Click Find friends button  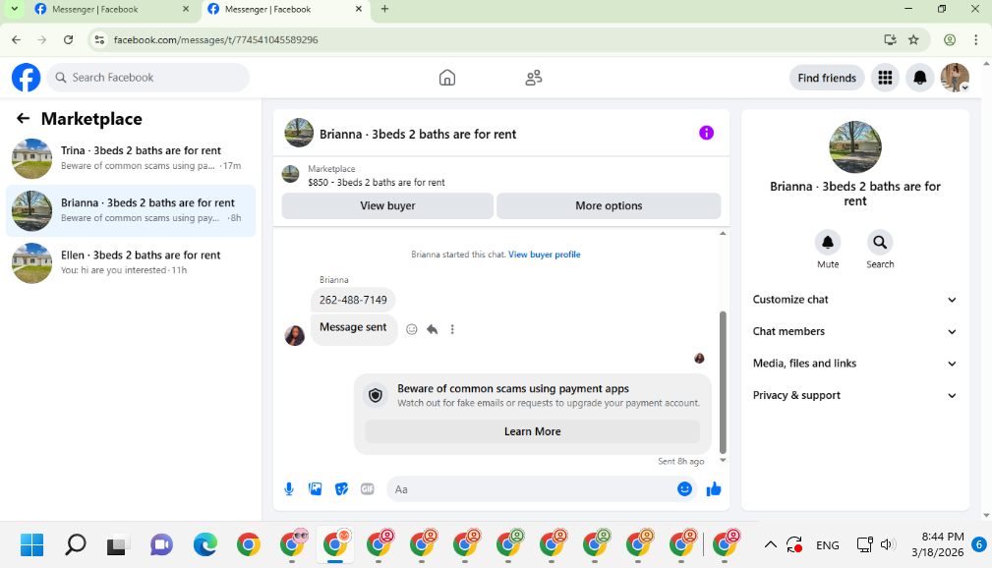[x=826, y=78]
